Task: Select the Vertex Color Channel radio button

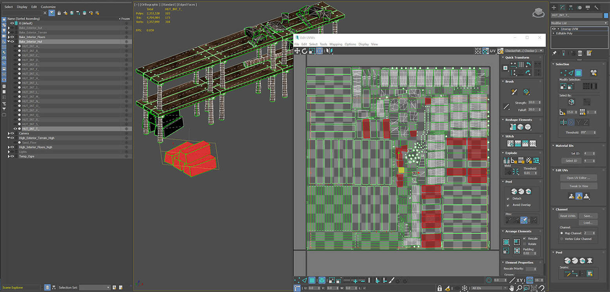Action: tap(562, 239)
